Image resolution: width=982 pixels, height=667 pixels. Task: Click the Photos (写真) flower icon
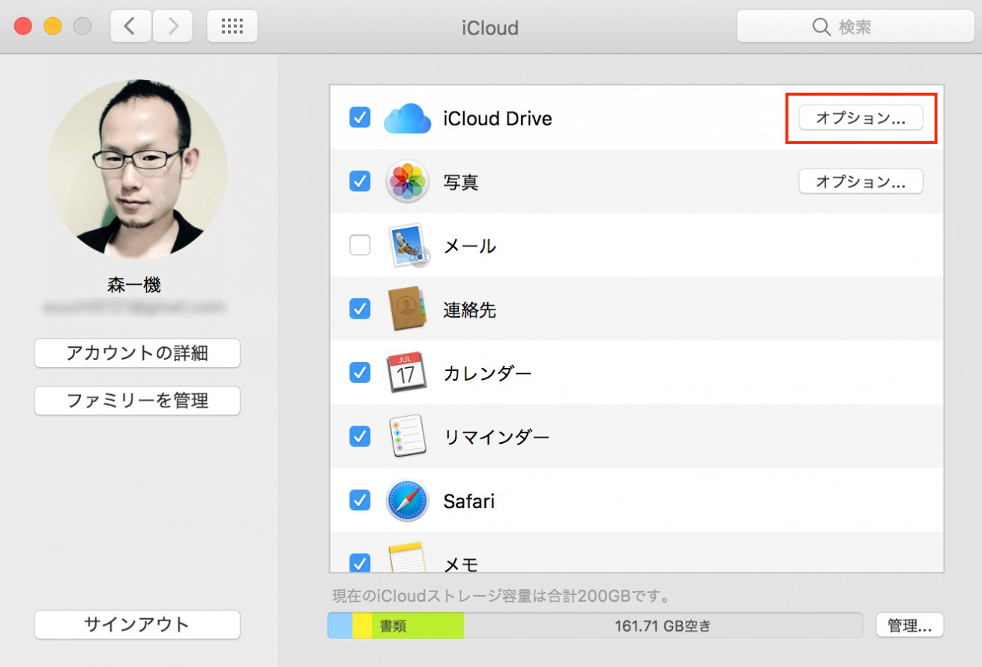coord(407,181)
